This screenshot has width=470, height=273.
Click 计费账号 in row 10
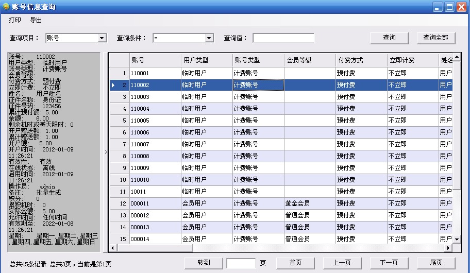(x=258, y=180)
